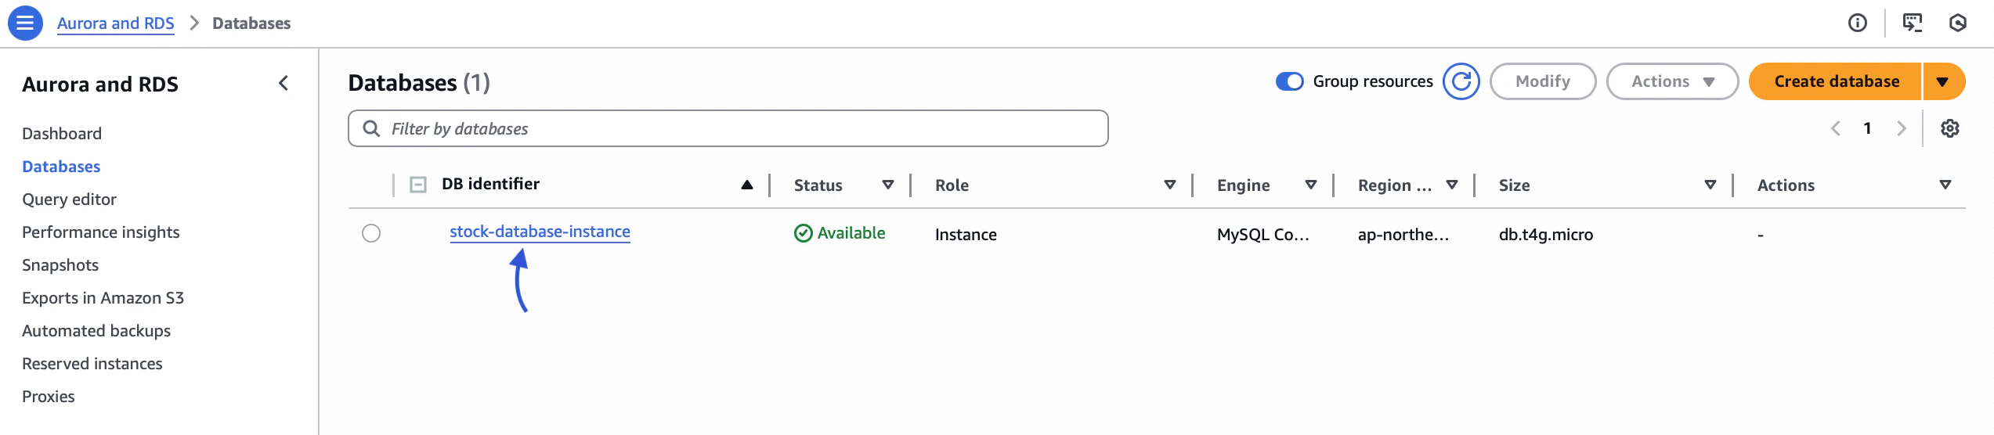Focus the Filter by databases search field
1994x435 pixels.
coord(728,128)
